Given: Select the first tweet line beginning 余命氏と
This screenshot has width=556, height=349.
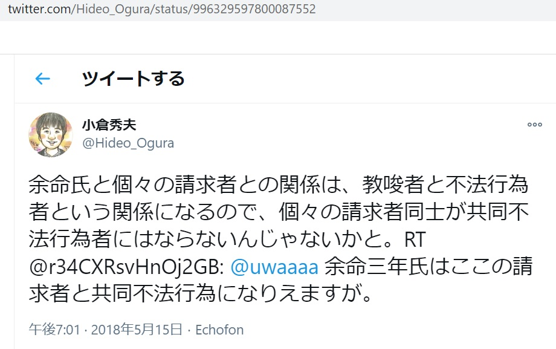Looking at the screenshot, I should 279,184.
